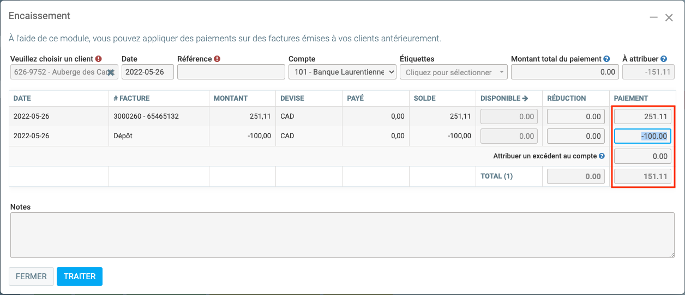Screen dimensions: 685x295
Task: Focus the Date field showing 2022-05-26
Action: [147, 72]
